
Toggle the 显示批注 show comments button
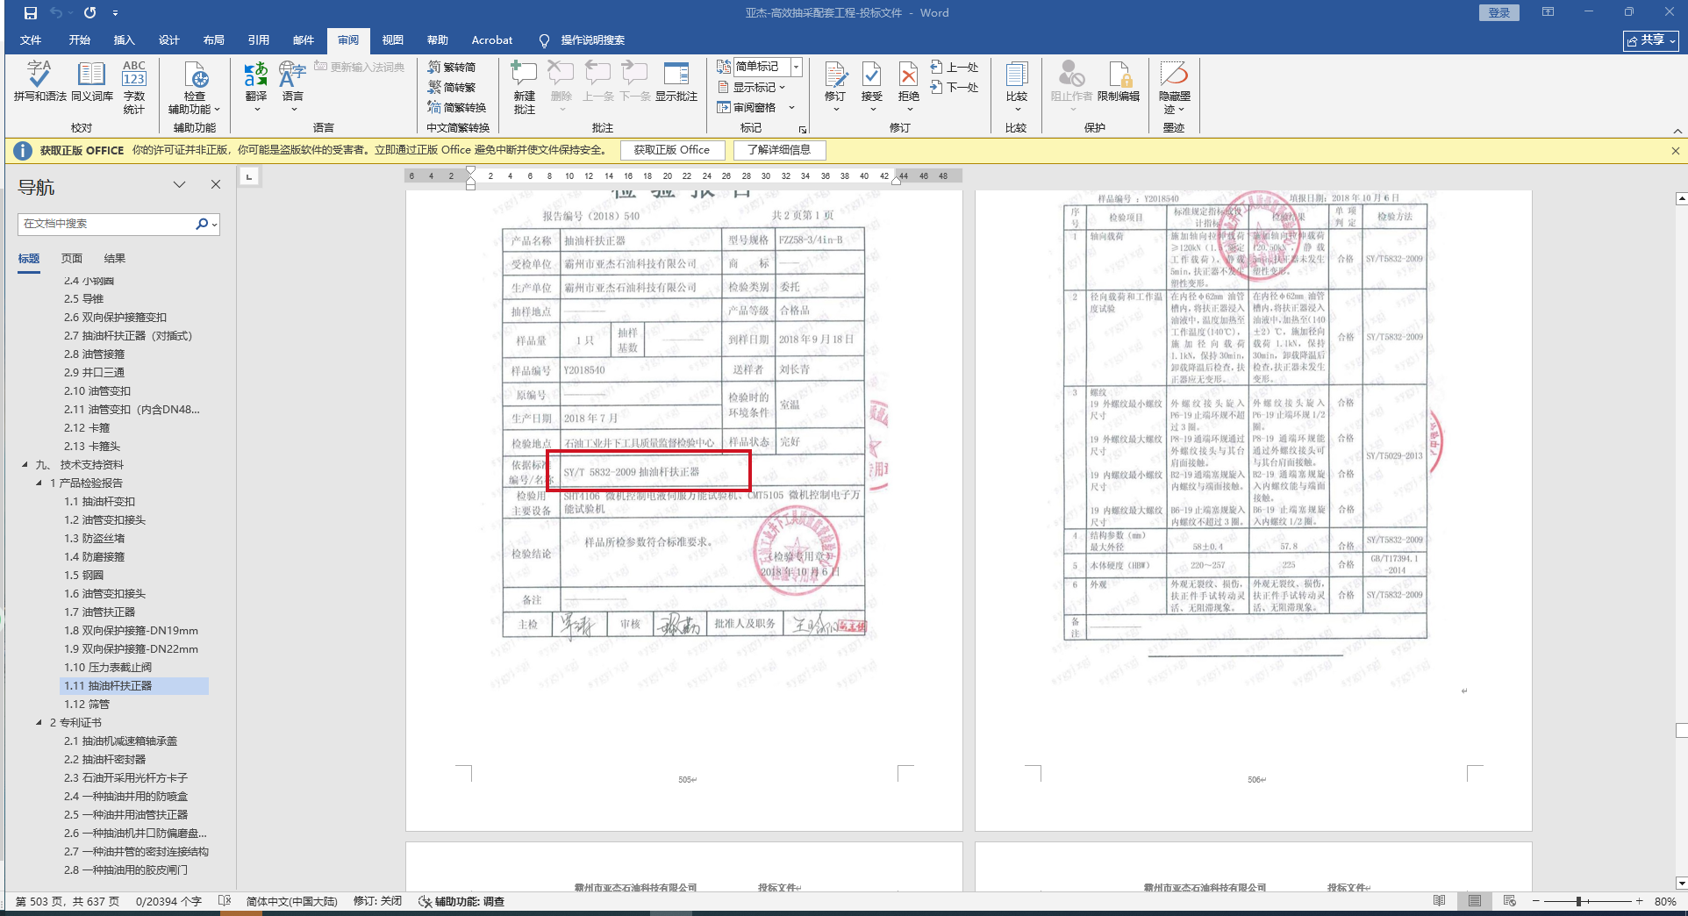point(676,82)
